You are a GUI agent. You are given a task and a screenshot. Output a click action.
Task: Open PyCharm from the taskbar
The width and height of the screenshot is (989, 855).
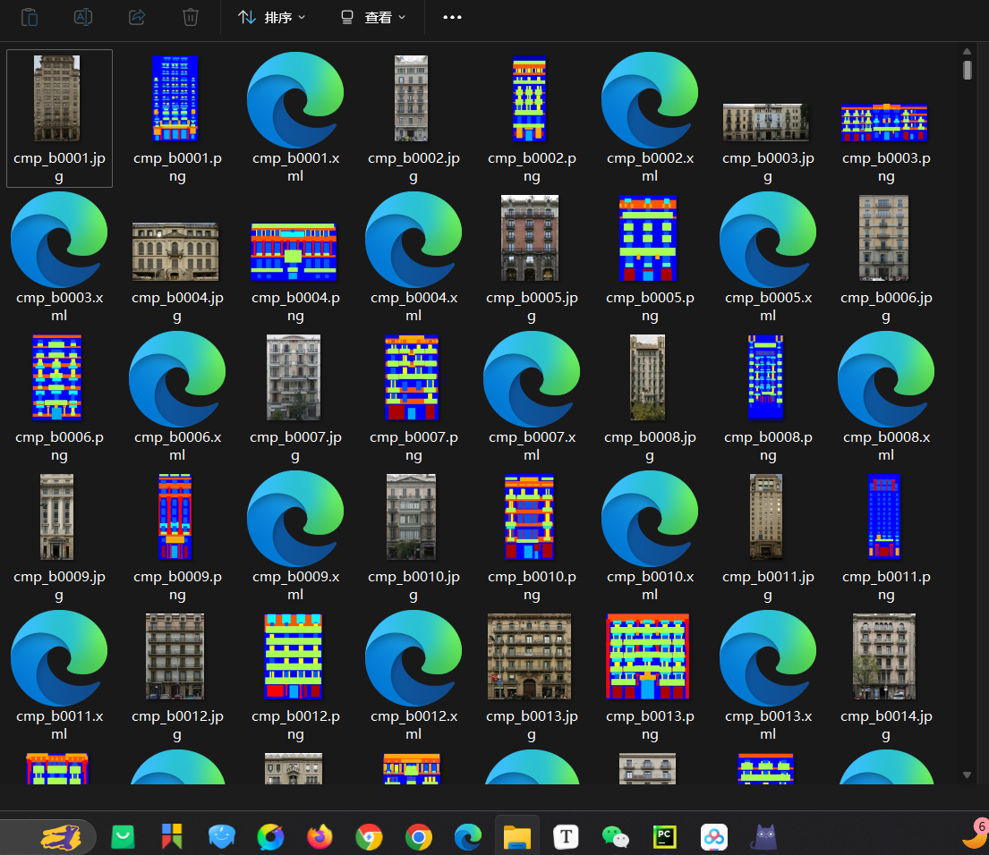[x=664, y=837]
